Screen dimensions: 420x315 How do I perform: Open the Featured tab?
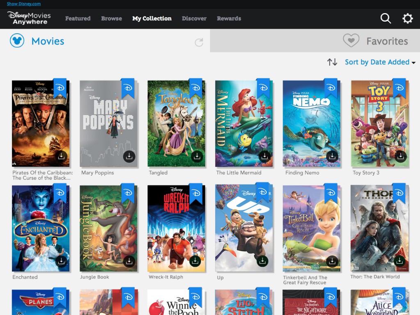point(78,18)
